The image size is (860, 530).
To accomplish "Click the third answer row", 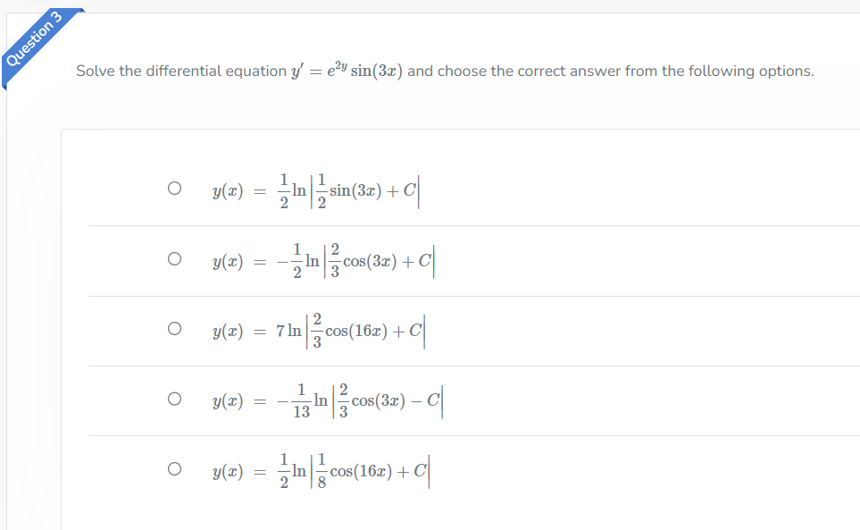I will click(x=317, y=329).
